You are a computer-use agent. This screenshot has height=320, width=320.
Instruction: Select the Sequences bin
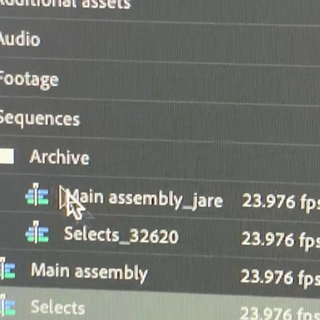40,119
